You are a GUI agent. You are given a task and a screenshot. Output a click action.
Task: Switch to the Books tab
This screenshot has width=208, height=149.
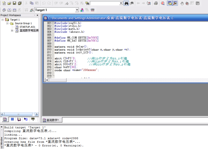click(19, 119)
